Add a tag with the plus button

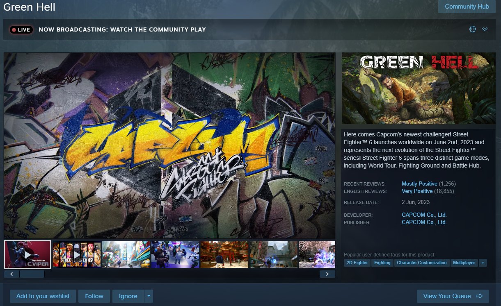click(483, 263)
